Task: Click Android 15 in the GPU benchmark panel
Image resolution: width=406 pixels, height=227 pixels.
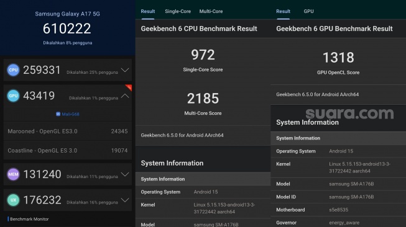Action: tap(341, 151)
